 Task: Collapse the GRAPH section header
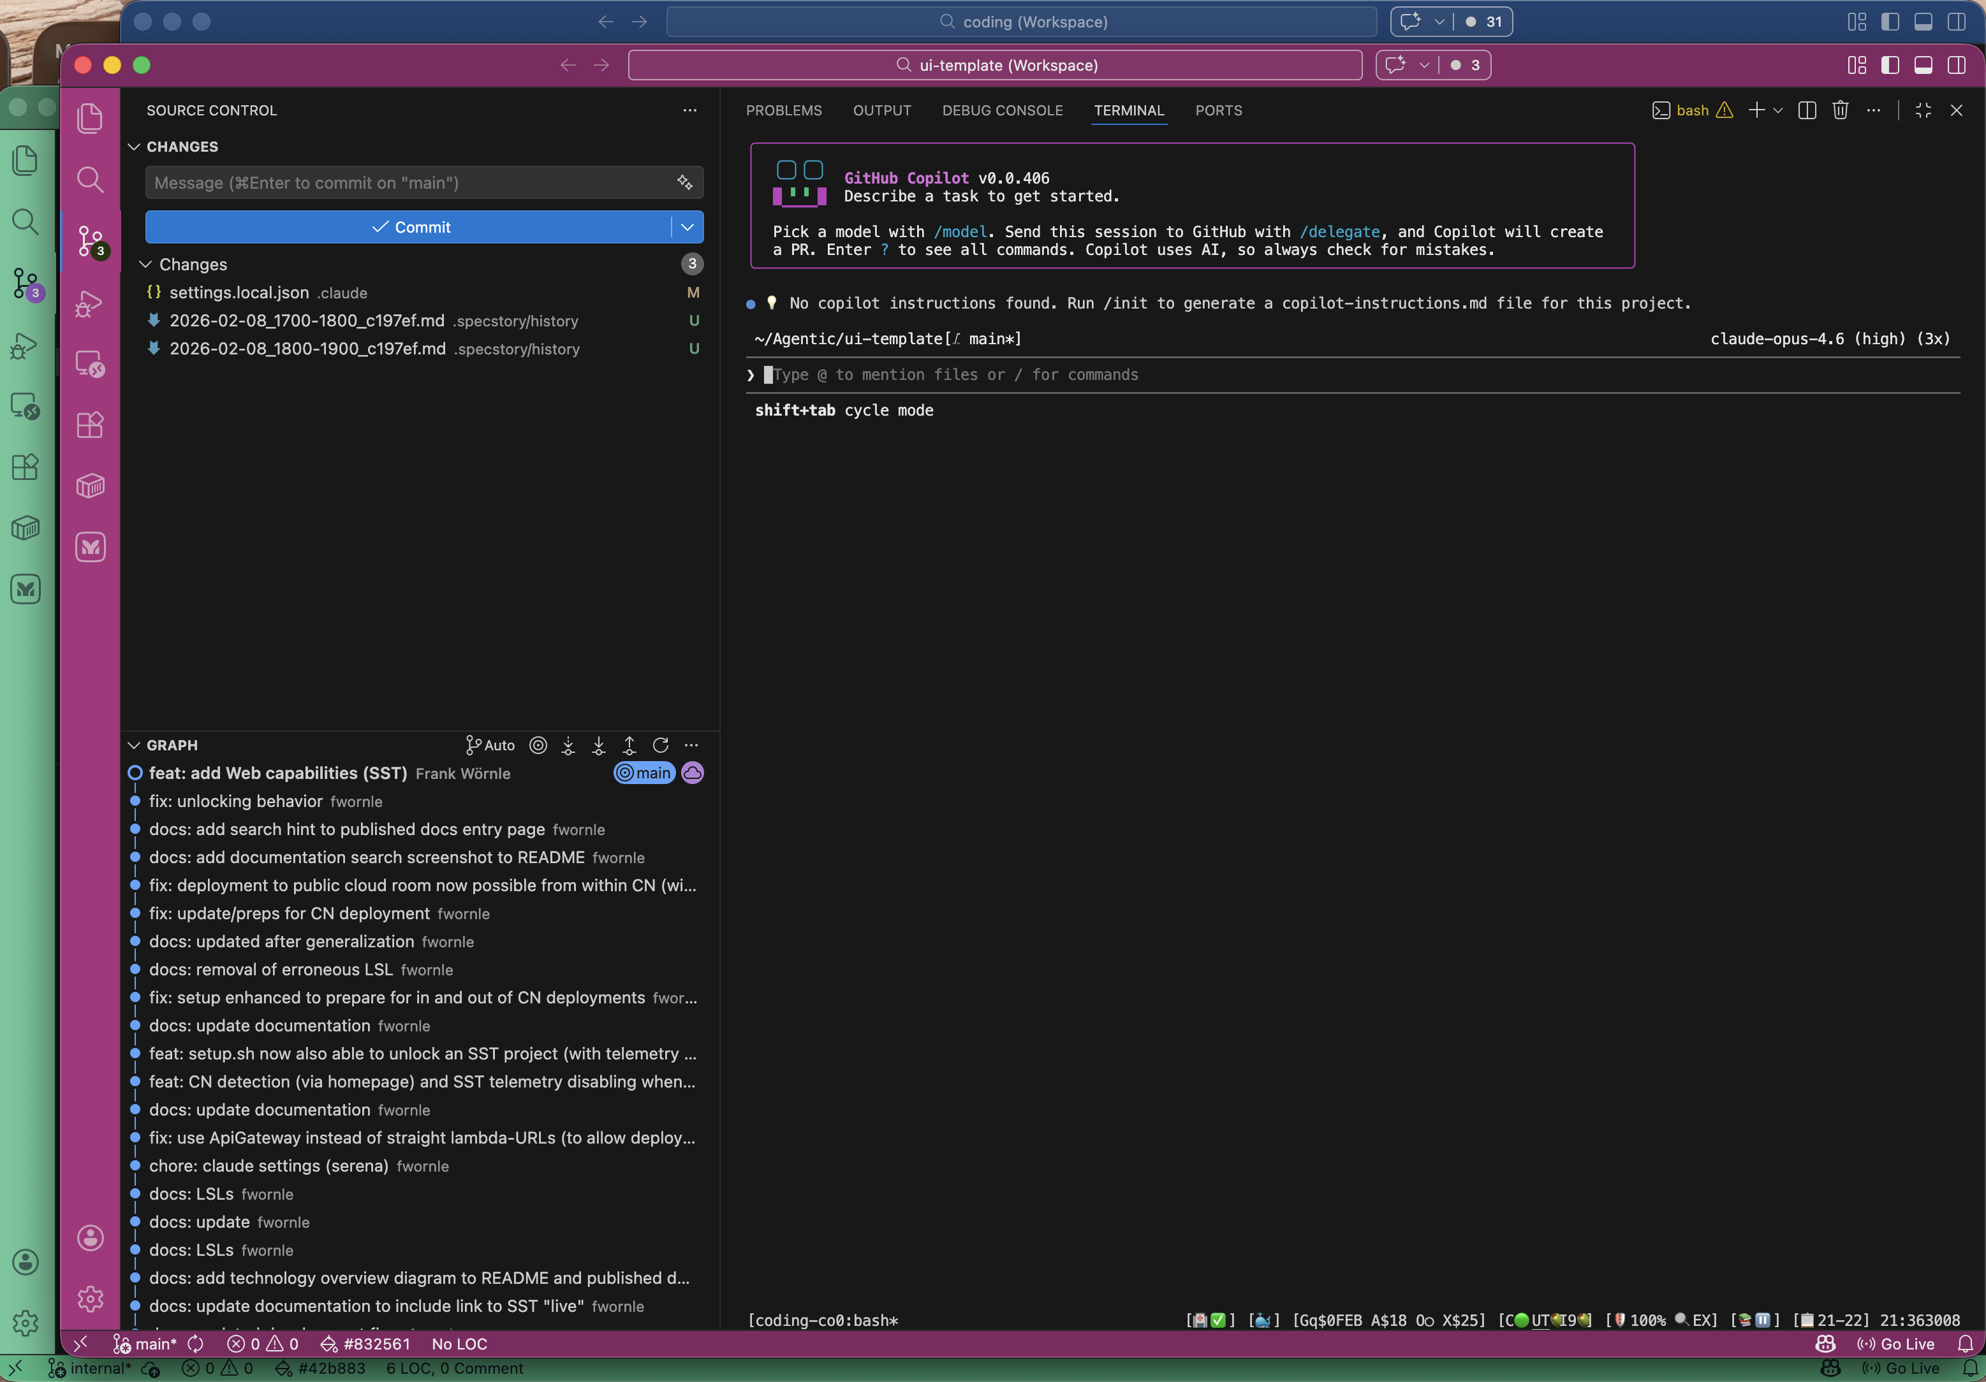(134, 745)
